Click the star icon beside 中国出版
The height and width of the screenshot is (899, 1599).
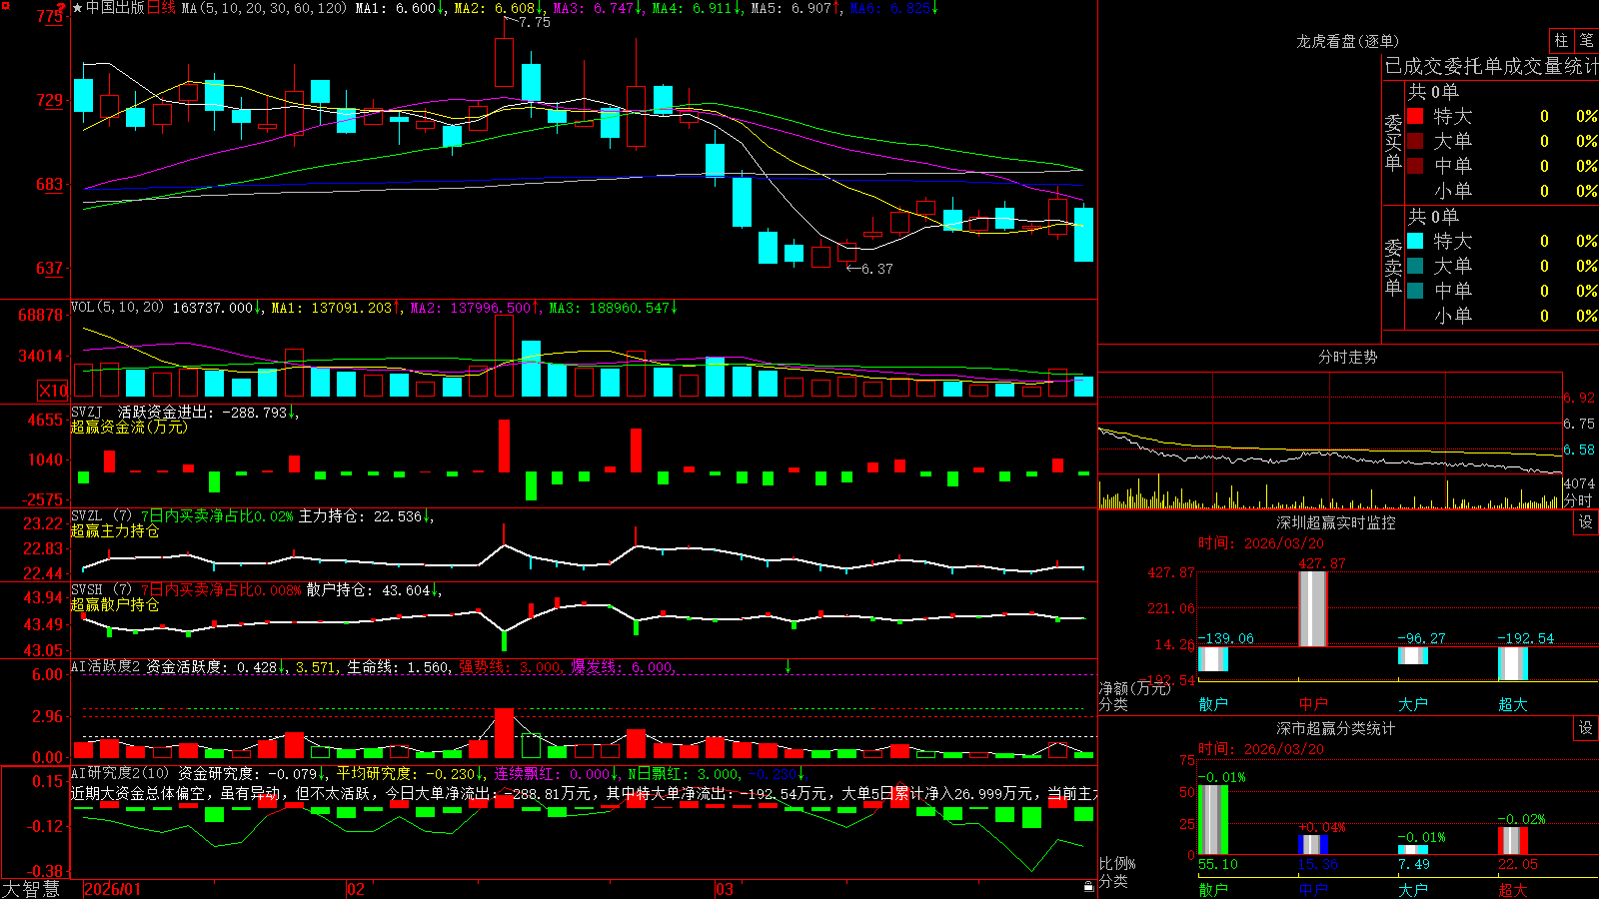[78, 8]
